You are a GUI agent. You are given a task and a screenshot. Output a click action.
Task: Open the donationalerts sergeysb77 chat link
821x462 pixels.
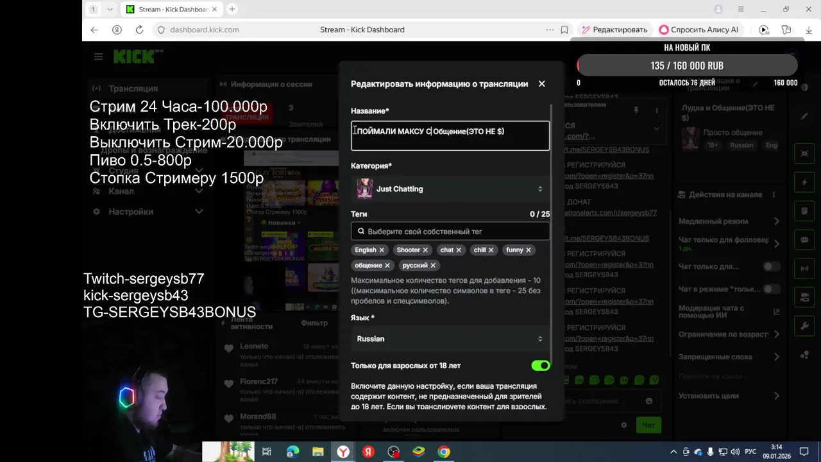pyautogui.click(x=611, y=212)
